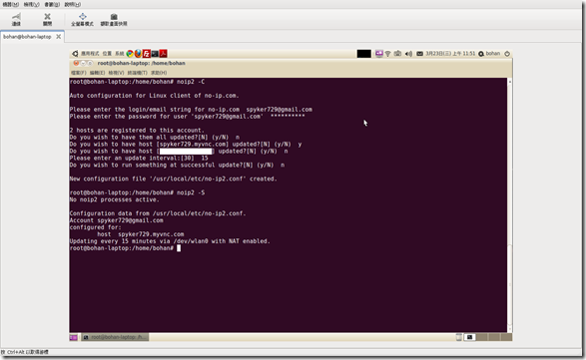Open the wireless network indicator
Screen dimensions: 586x360
click(388, 54)
